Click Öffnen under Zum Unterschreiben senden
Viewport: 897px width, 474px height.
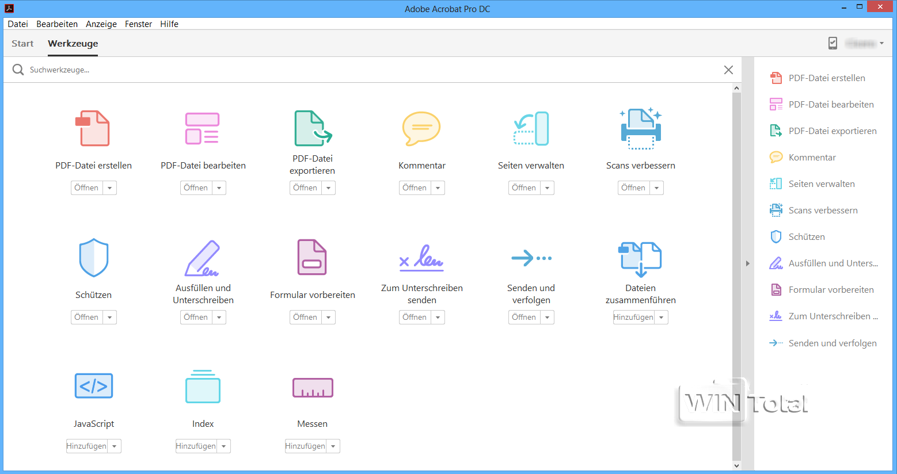415,318
